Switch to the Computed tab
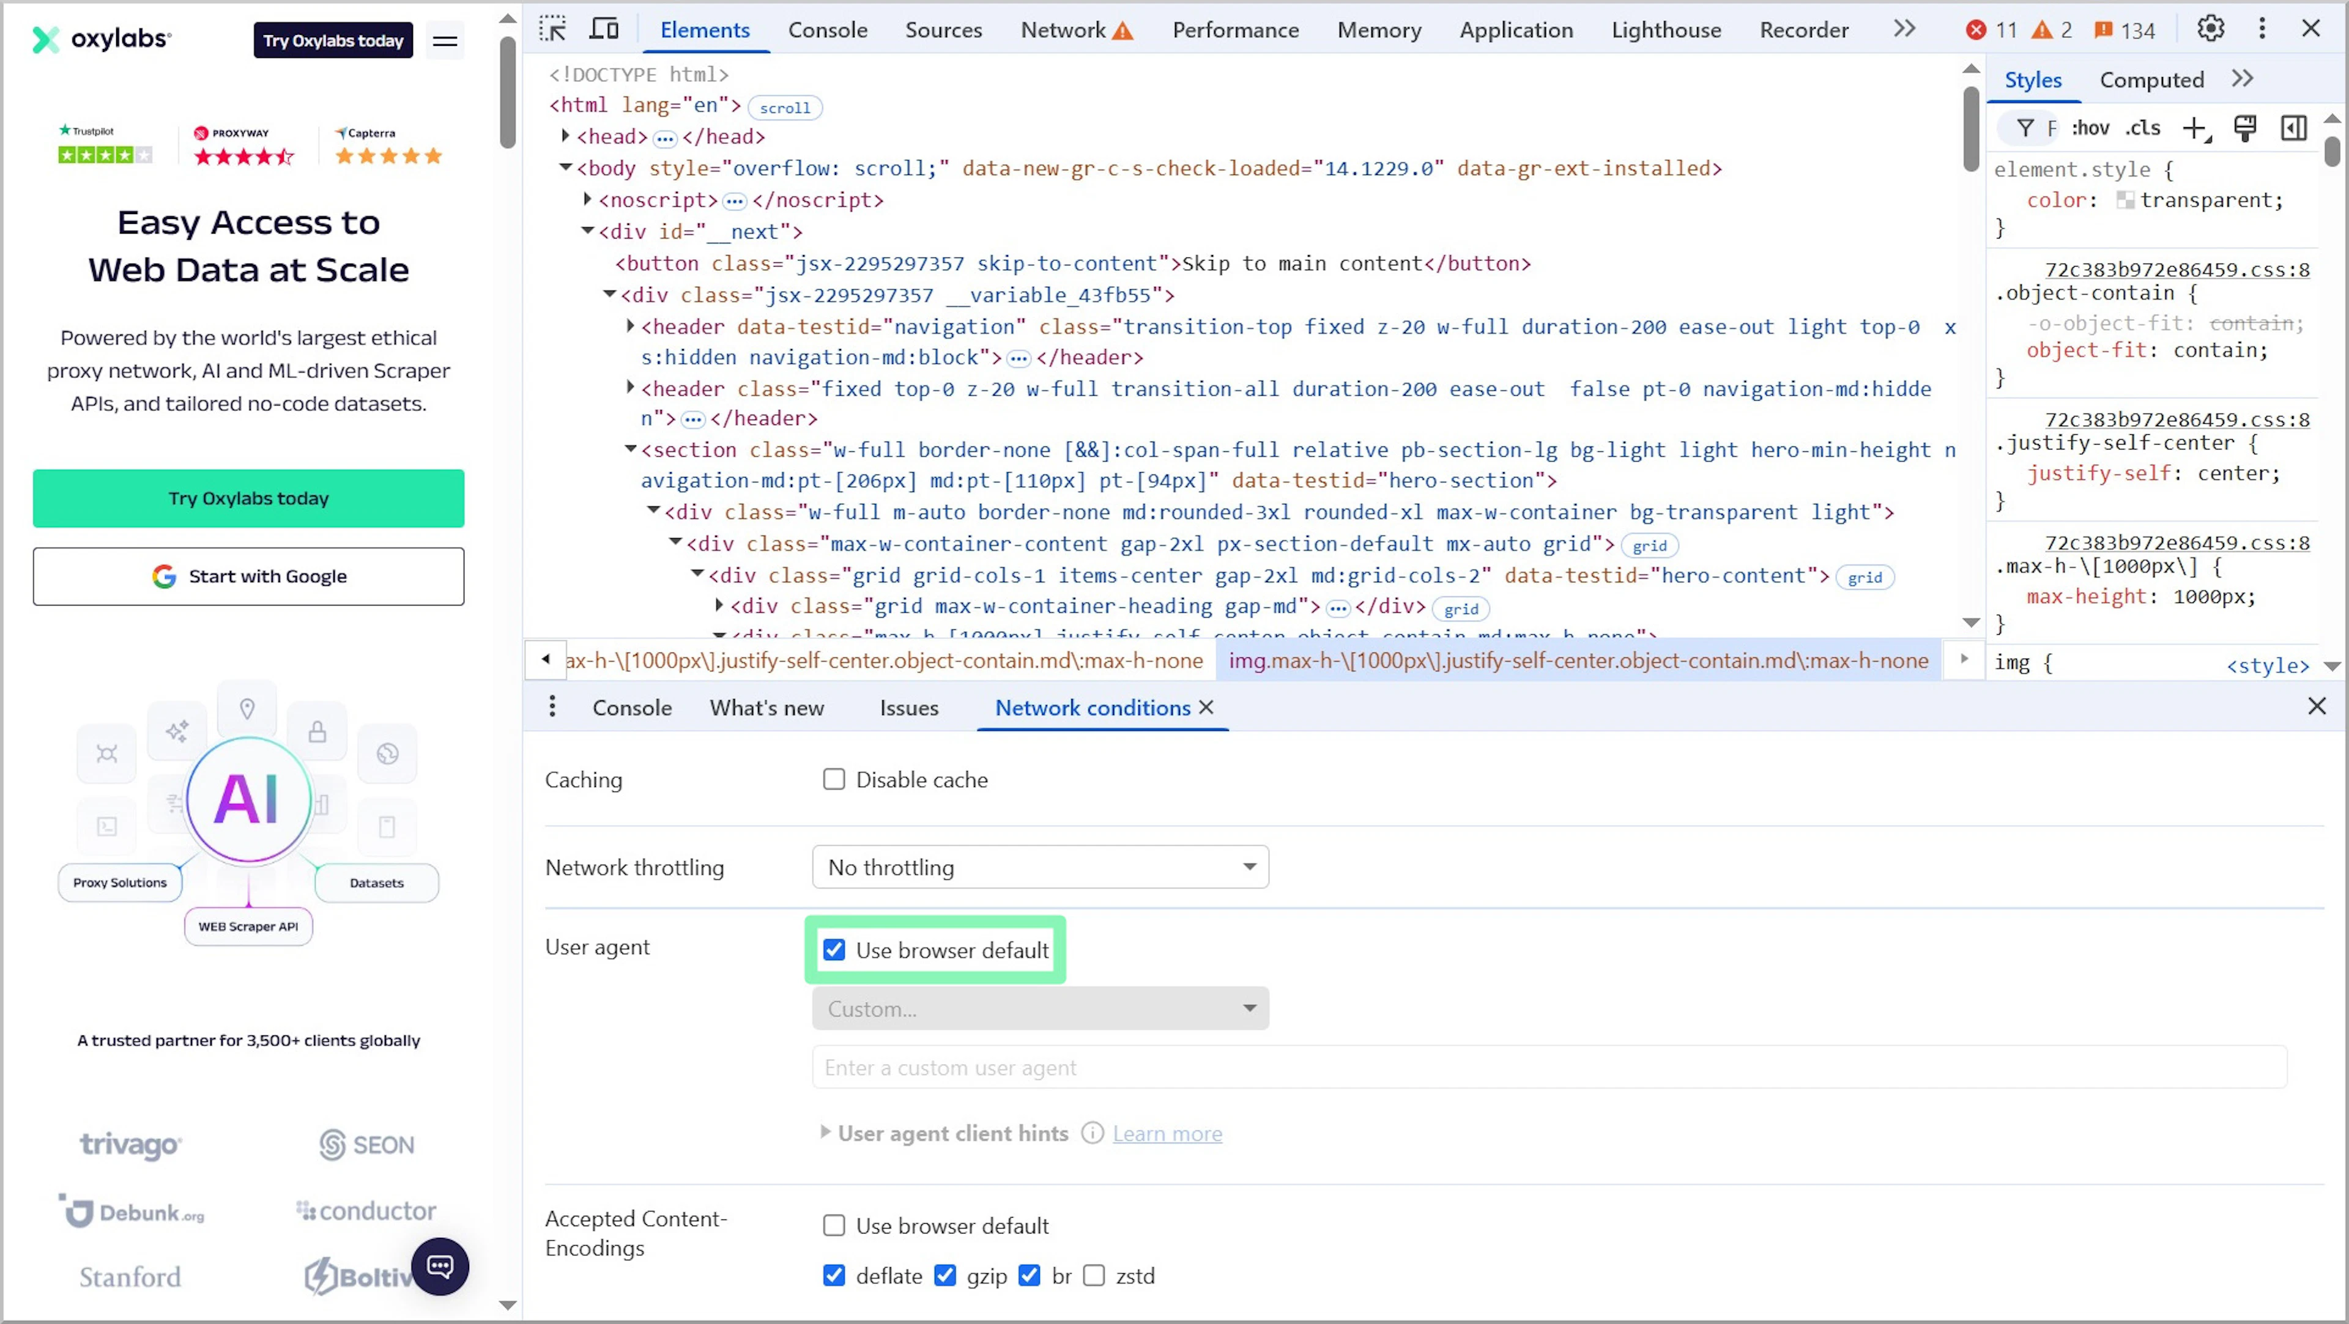2349x1324 pixels. [x=2151, y=80]
